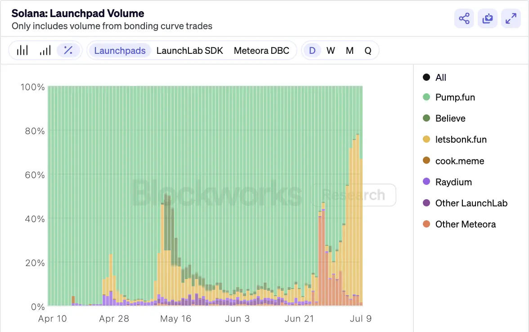Click the share chart icon

click(x=464, y=18)
